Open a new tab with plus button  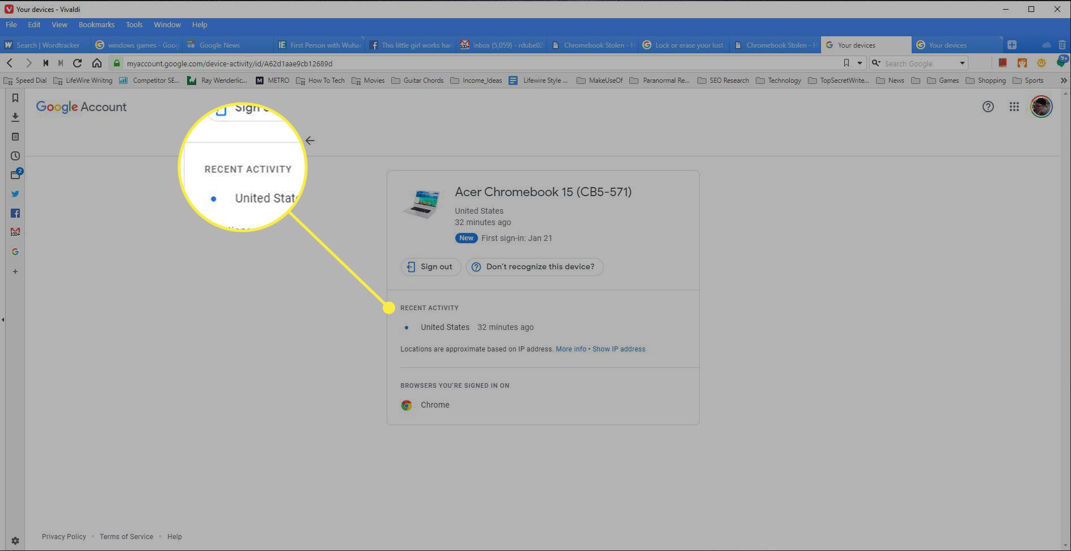pyautogui.click(x=1012, y=45)
